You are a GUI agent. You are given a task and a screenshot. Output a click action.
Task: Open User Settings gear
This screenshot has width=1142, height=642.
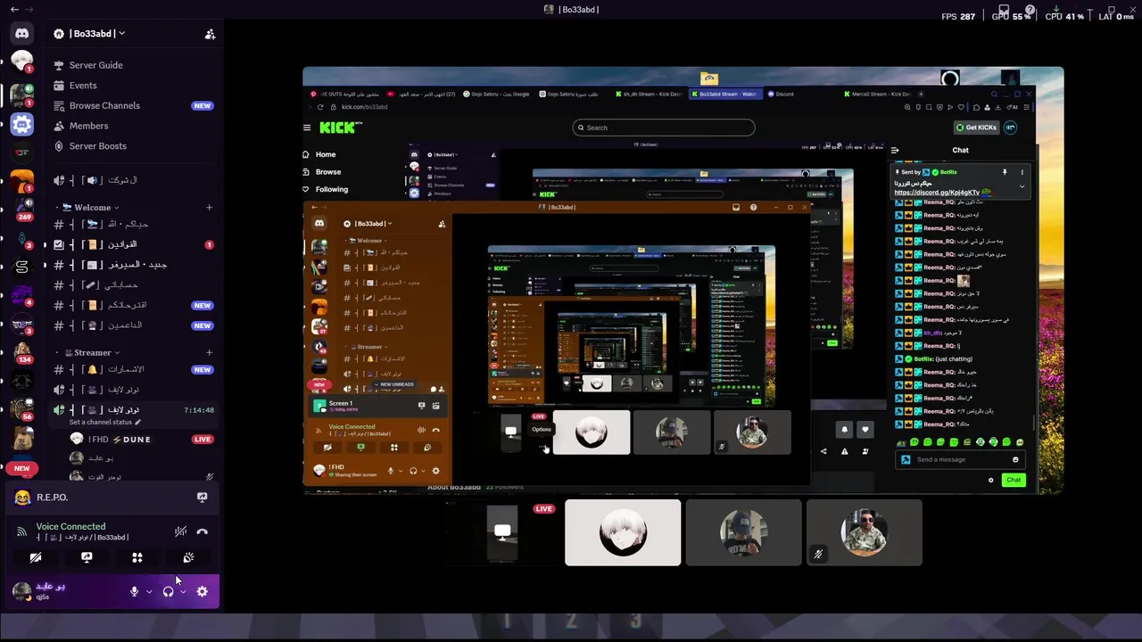pyautogui.click(x=203, y=591)
